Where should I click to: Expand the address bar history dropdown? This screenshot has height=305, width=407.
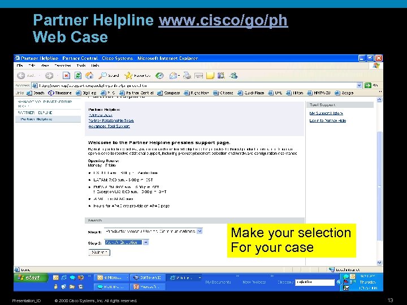click(360, 85)
